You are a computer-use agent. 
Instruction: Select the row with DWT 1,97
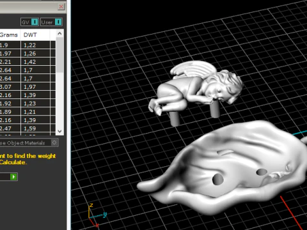pyautogui.click(x=28, y=87)
